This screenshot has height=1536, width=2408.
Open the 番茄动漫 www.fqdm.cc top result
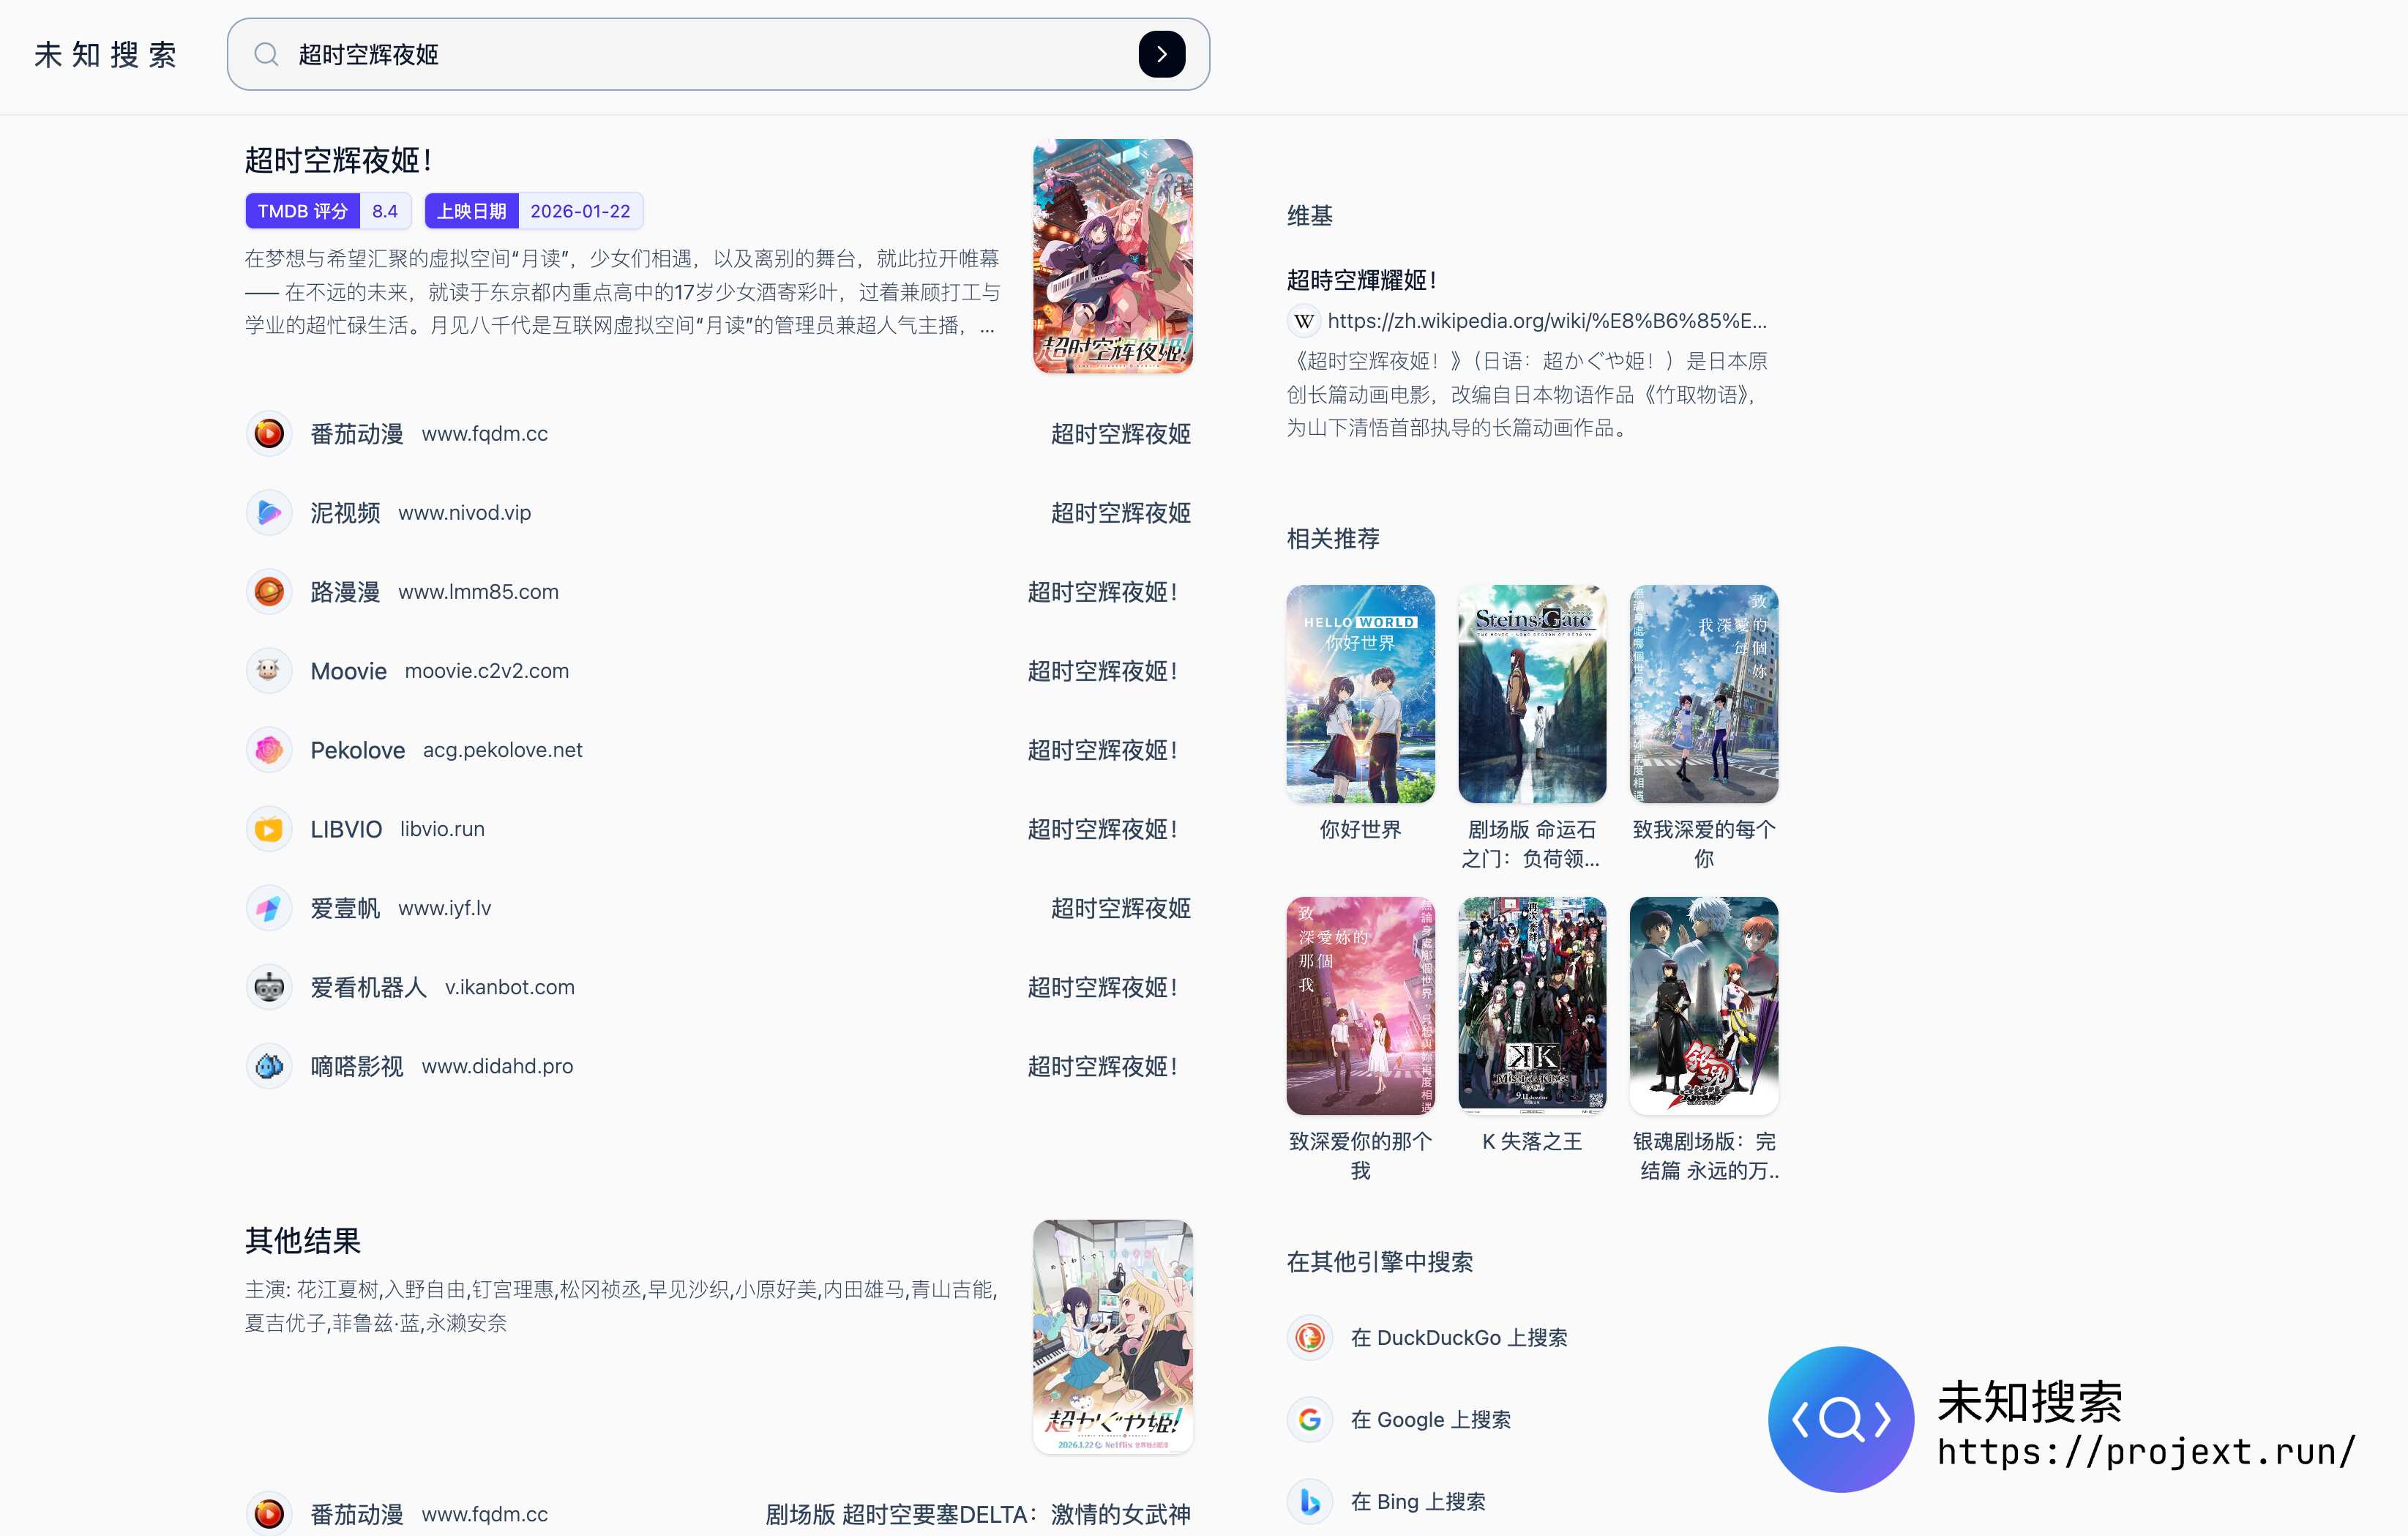(718, 434)
